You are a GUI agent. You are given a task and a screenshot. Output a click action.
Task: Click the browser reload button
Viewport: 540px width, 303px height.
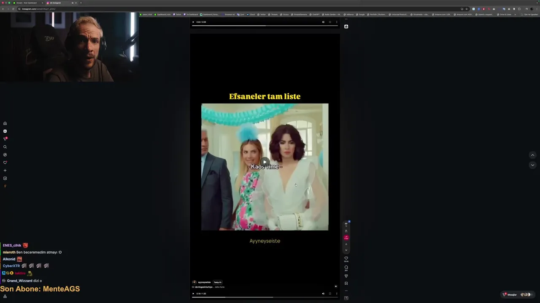point(13,9)
